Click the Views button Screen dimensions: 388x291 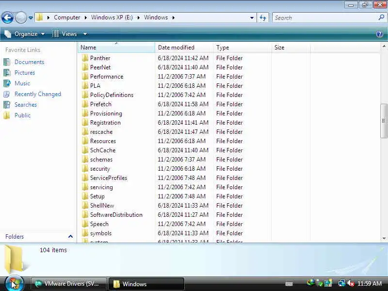tap(65, 34)
